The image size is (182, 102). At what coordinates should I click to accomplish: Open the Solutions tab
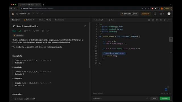pyautogui.click(x=45, y=20)
